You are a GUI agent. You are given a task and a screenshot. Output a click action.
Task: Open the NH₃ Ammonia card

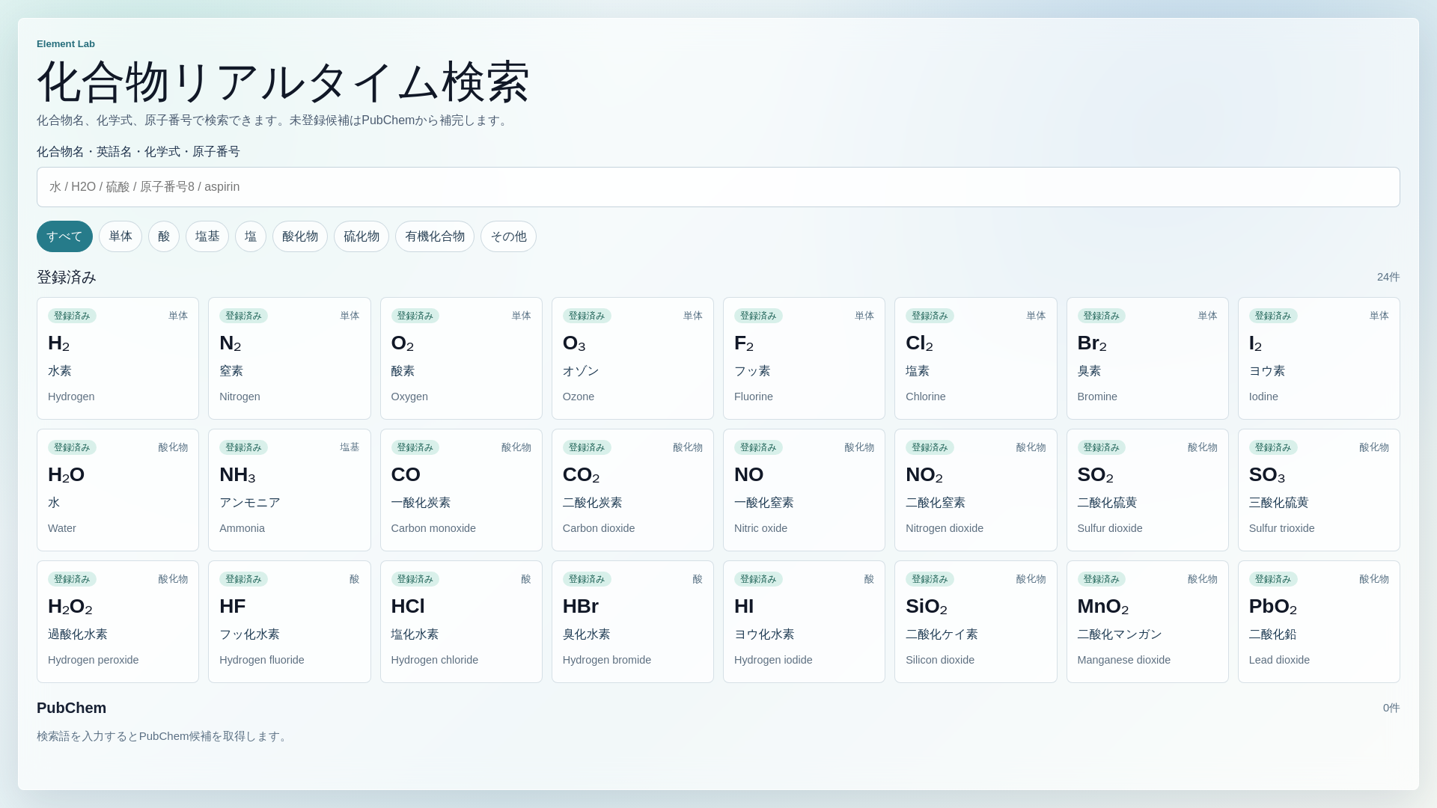(290, 490)
